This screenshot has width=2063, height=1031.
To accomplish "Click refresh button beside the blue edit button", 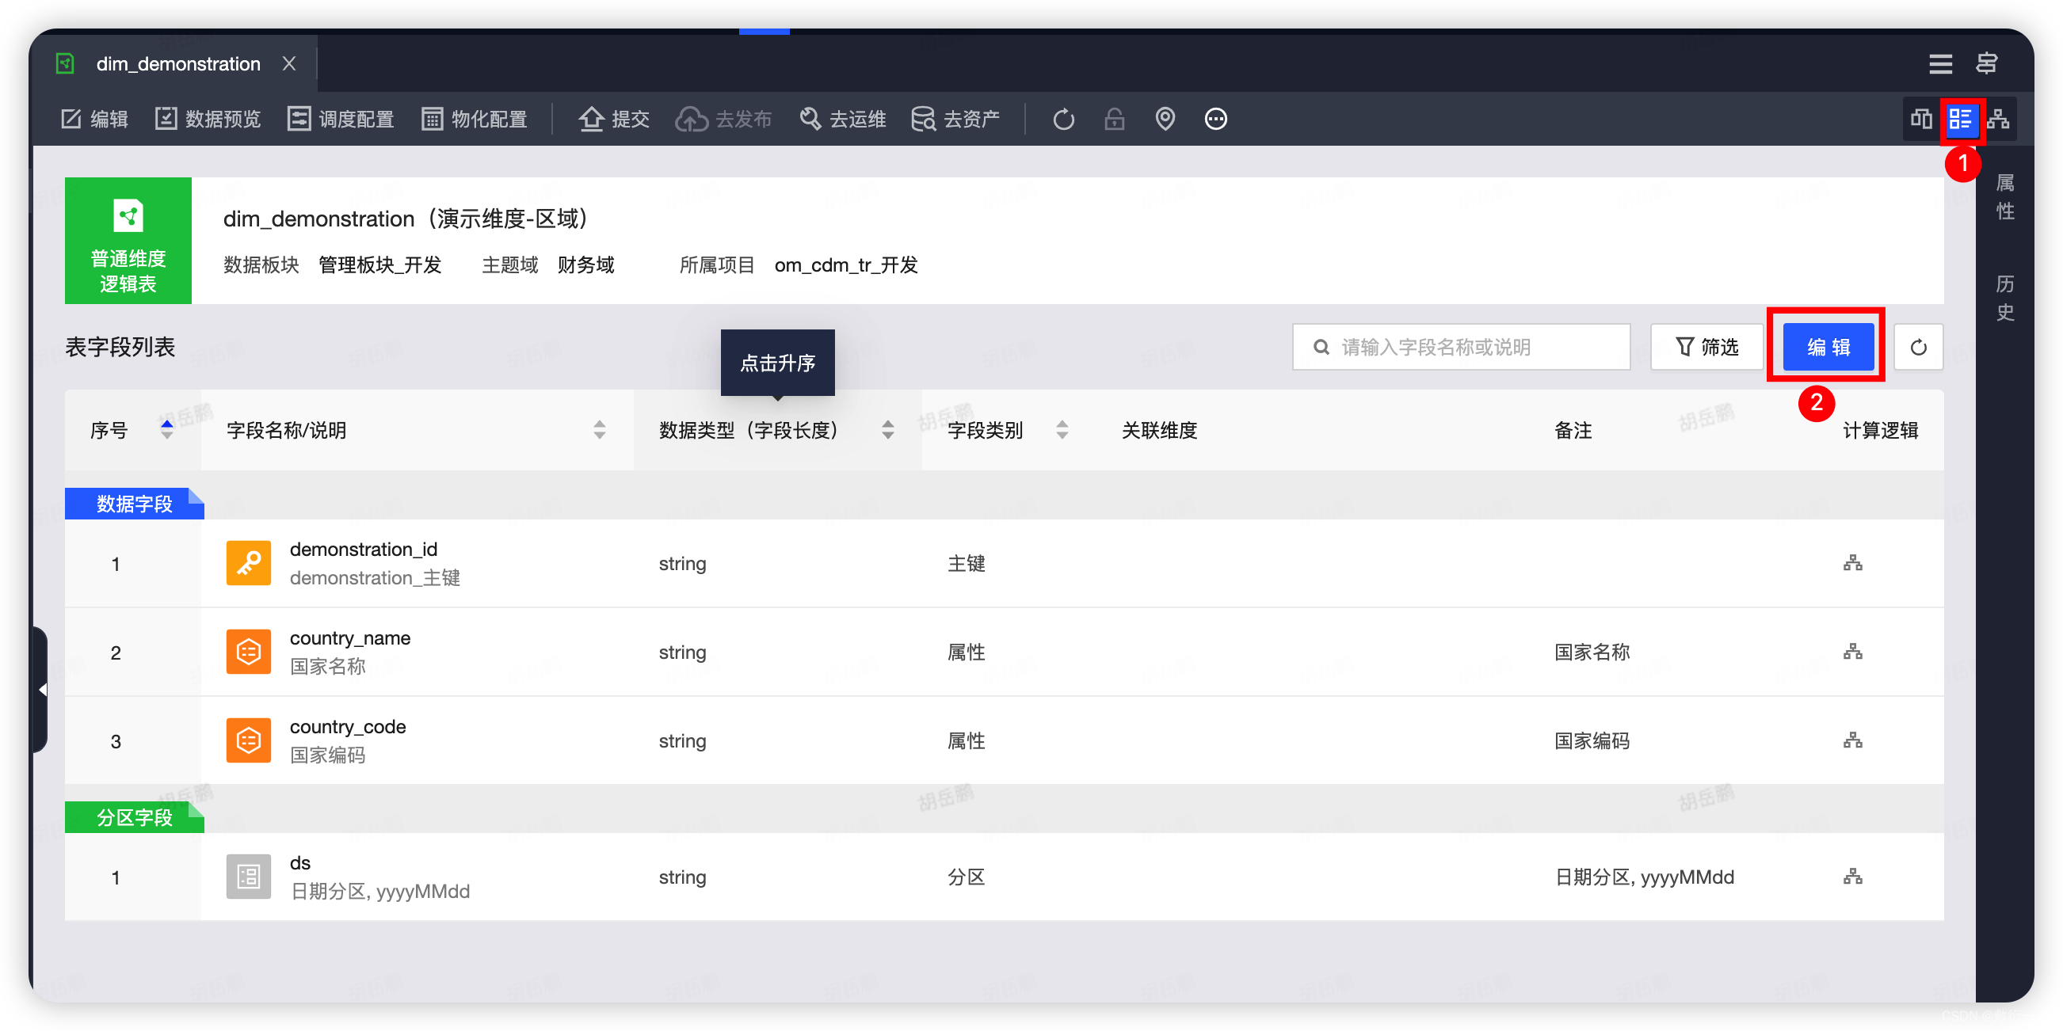I will pyautogui.click(x=1918, y=347).
